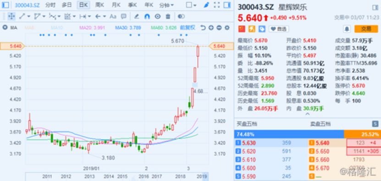
Task: Click the S icon beside 卖盘五档
Action: click(x=375, y=124)
